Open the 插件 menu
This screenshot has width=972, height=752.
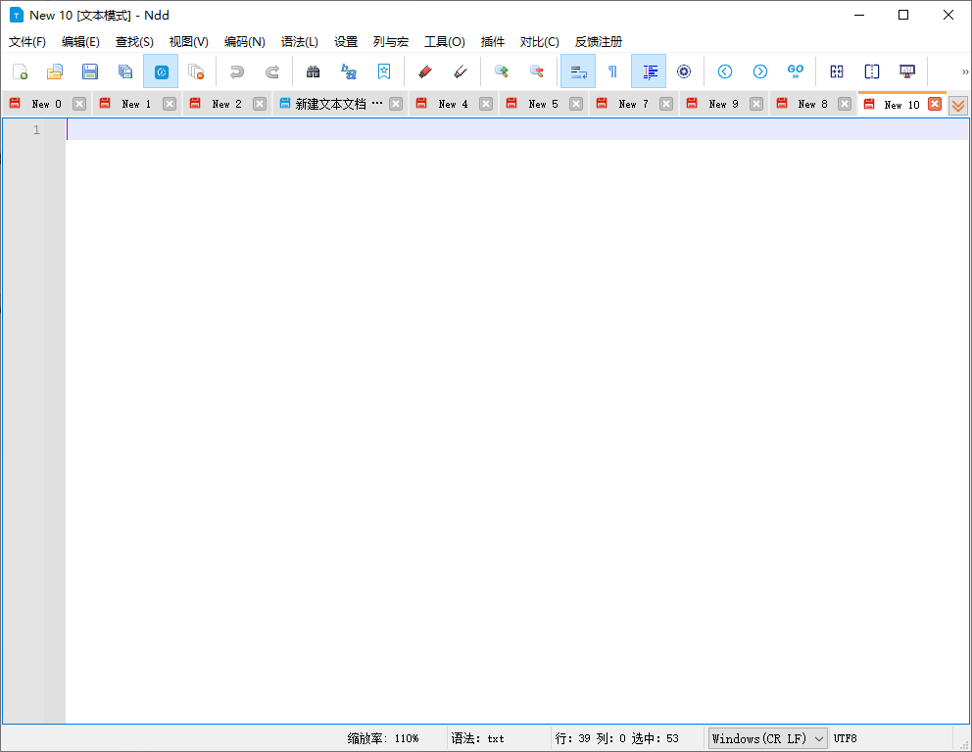(493, 42)
